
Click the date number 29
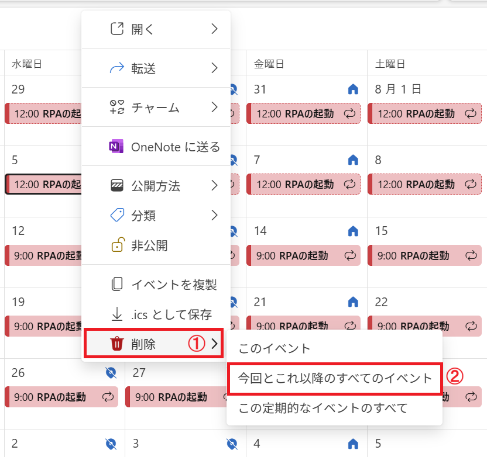pos(18,89)
